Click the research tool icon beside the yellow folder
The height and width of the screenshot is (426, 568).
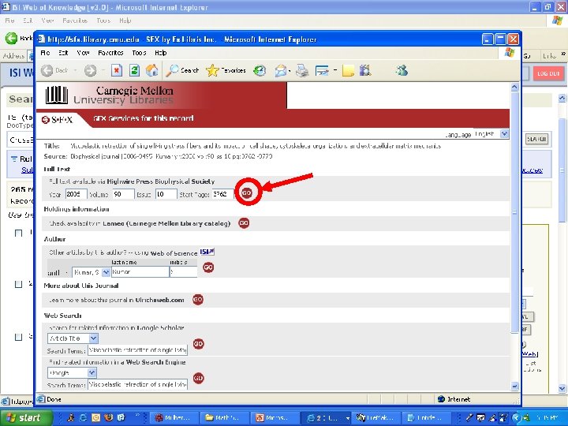(365, 70)
